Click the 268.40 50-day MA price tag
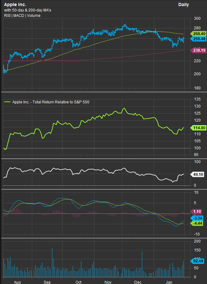 tap(198, 34)
